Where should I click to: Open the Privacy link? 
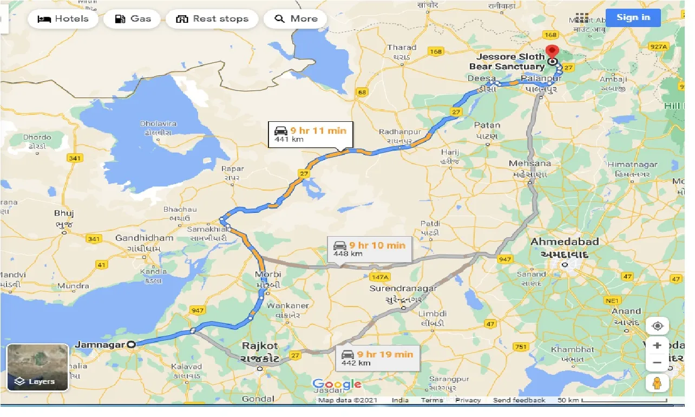tap(468, 400)
